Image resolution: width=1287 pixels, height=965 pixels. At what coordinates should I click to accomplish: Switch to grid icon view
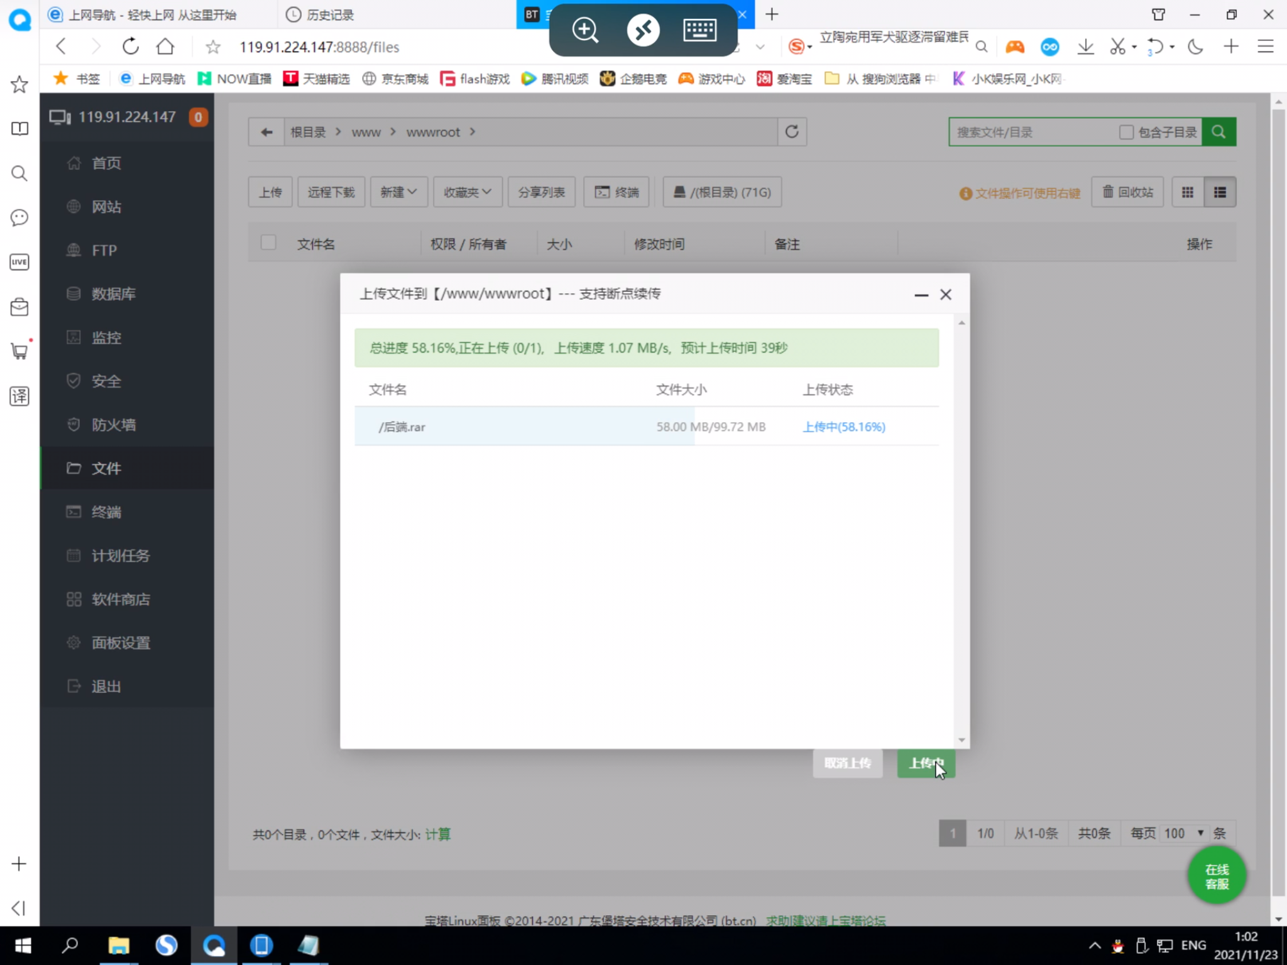pos(1187,192)
